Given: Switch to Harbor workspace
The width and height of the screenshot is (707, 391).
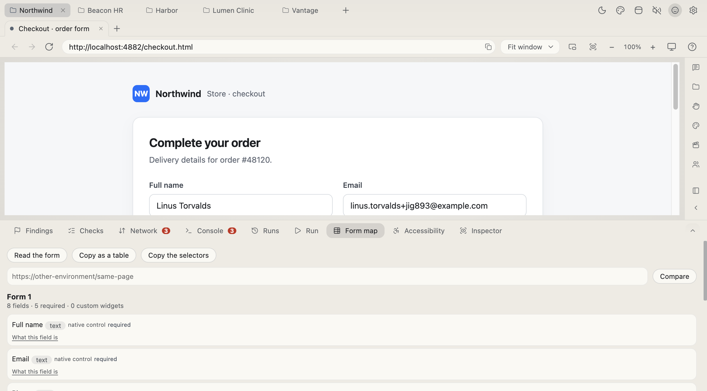Looking at the screenshot, I should [x=162, y=10].
